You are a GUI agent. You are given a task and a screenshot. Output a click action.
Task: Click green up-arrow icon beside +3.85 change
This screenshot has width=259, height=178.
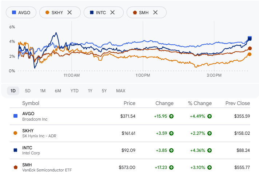point(171,150)
